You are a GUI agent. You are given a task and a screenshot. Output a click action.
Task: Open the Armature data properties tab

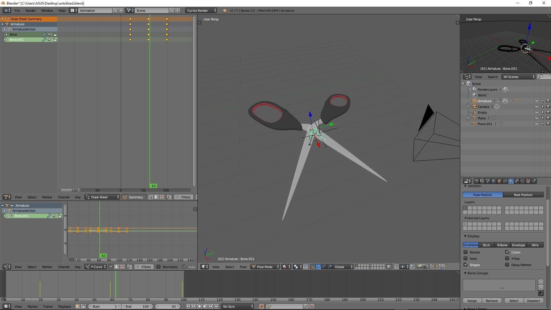click(x=511, y=181)
